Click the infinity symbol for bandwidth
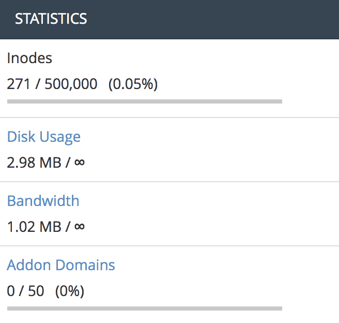 click(80, 227)
